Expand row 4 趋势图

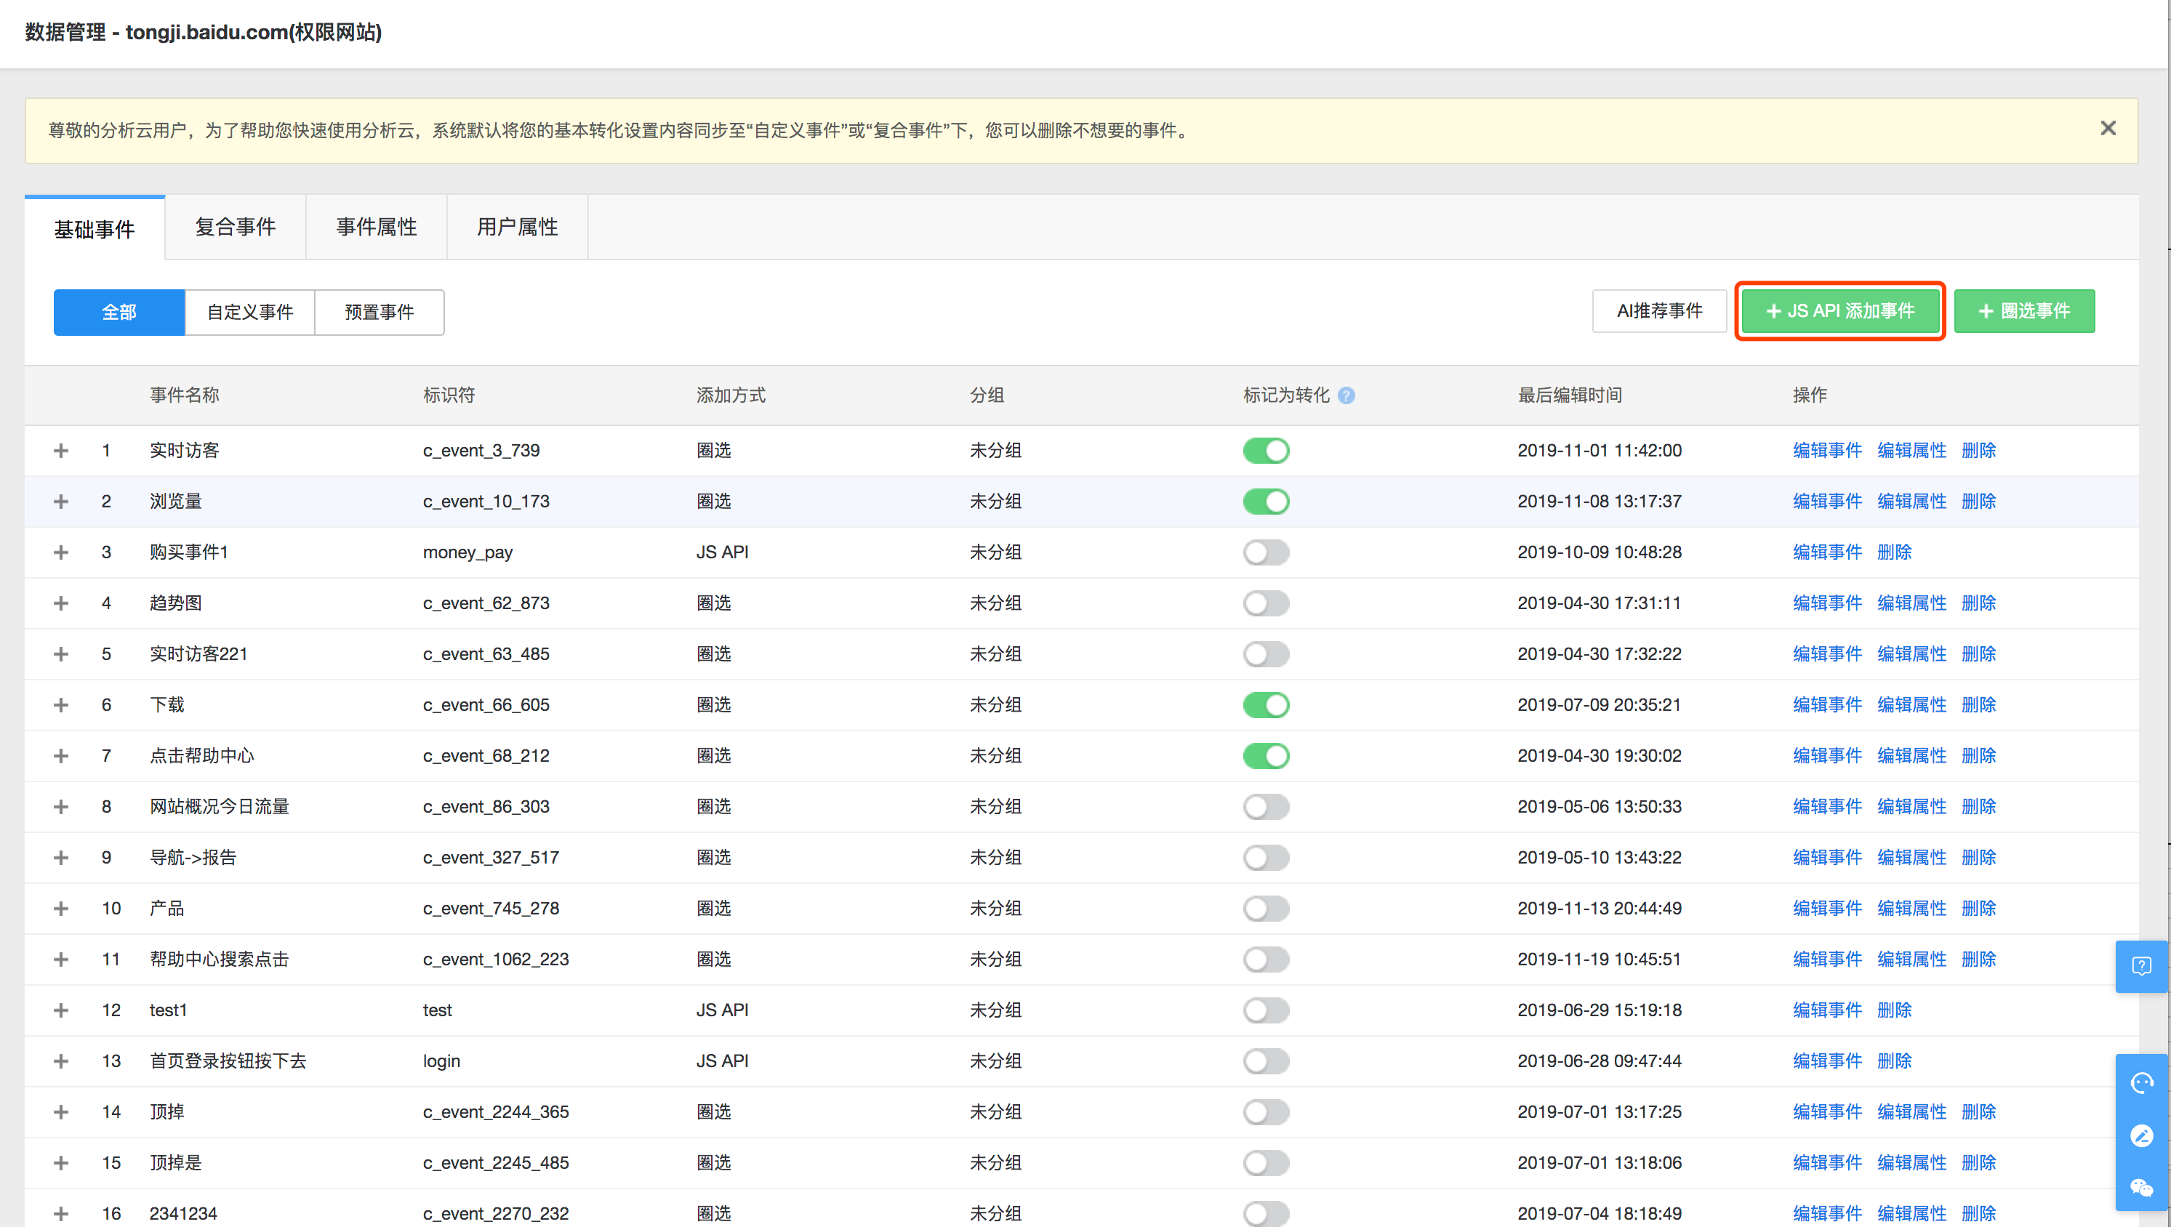60,603
